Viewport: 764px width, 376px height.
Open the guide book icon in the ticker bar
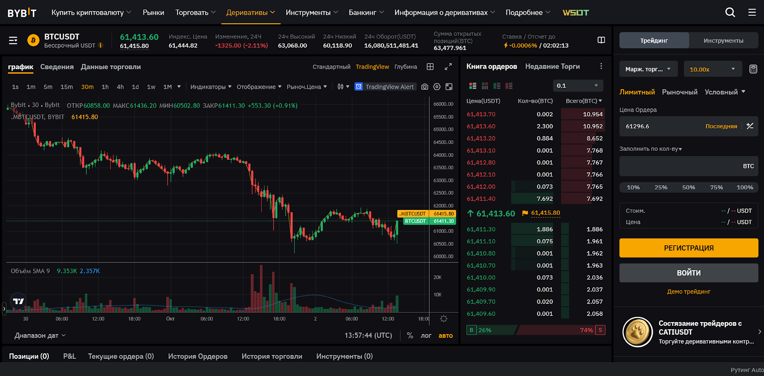(x=601, y=40)
